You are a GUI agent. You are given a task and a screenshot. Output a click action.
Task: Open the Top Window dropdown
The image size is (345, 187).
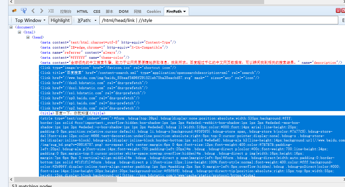coord(30,20)
